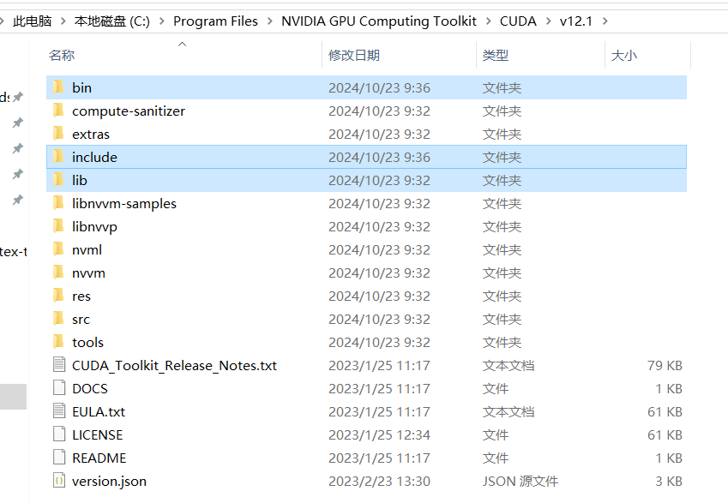Image resolution: width=728 pixels, height=503 pixels.
Task: Select the nvvm folder name
Action: (x=88, y=273)
